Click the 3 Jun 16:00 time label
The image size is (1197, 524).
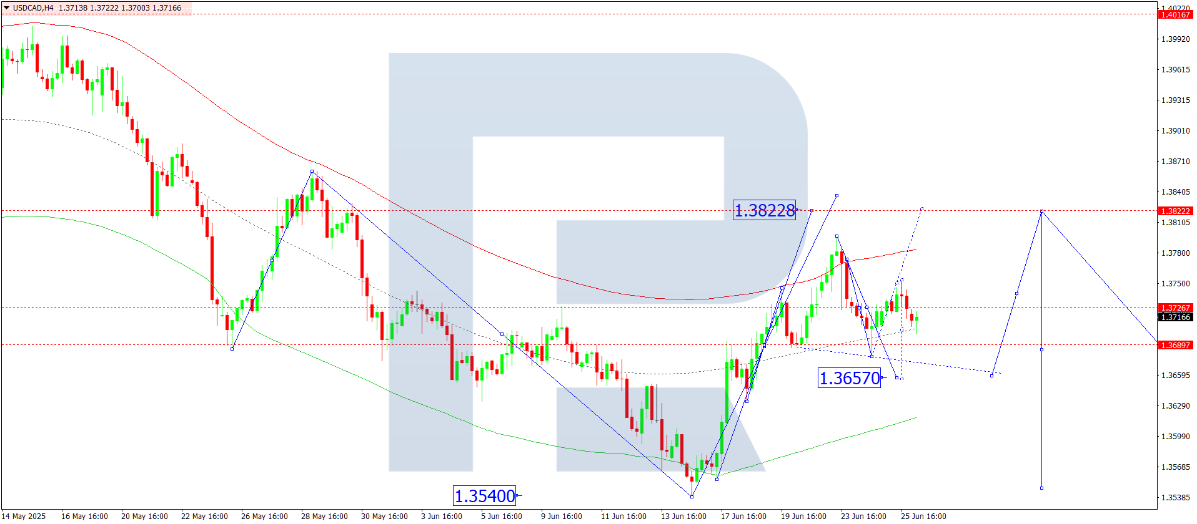point(442,516)
